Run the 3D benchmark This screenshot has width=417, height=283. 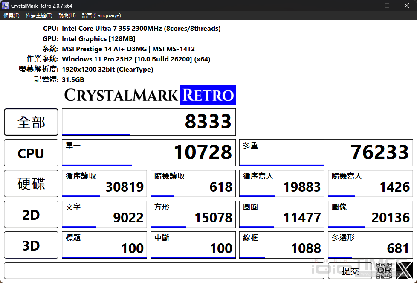point(31,245)
